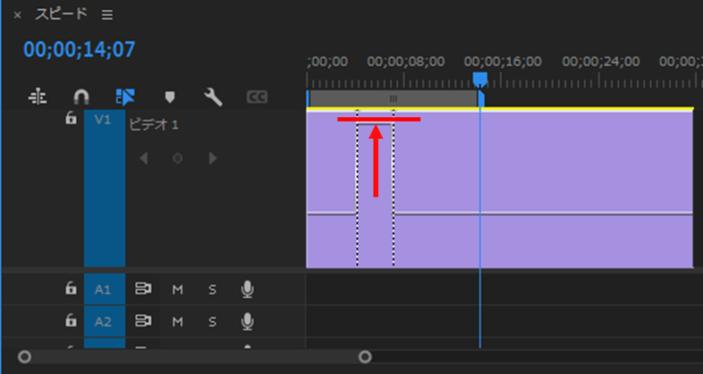Screen dimensions: 703x374
Task: Toggle Linked Selection in the timeline
Action: pyautogui.click(x=125, y=97)
